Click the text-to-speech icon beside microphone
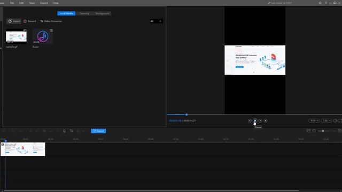This screenshot has width=342, height=192. click(x=71, y=131)
